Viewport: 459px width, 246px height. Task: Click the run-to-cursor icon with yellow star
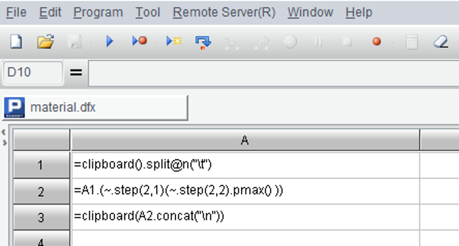coord(174,42)
